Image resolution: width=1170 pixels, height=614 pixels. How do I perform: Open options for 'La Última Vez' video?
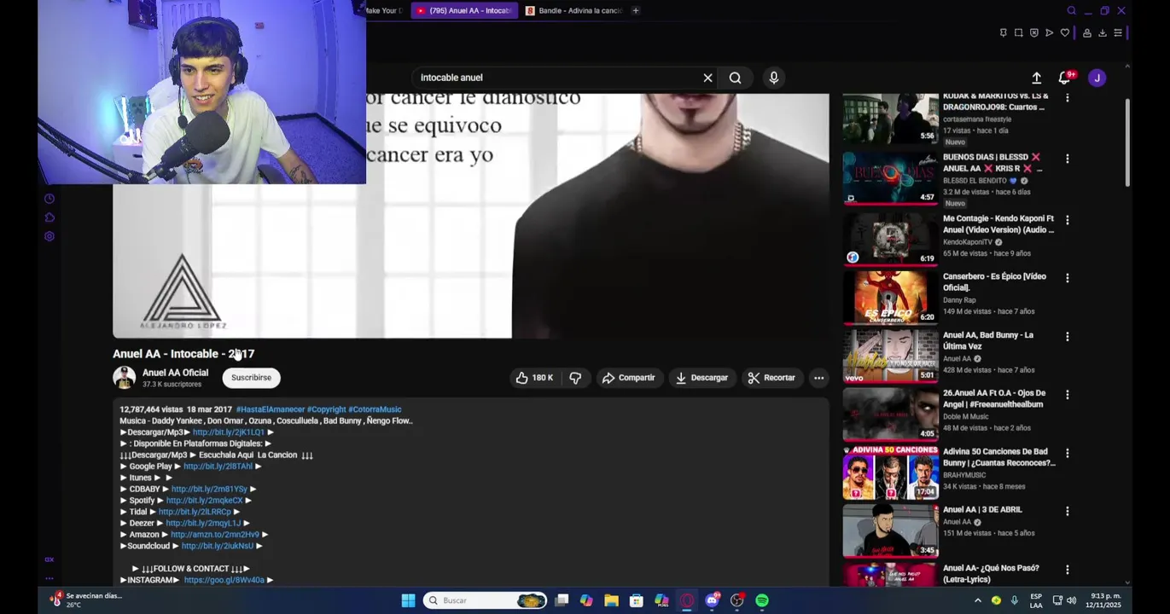tap(1067, 337)
